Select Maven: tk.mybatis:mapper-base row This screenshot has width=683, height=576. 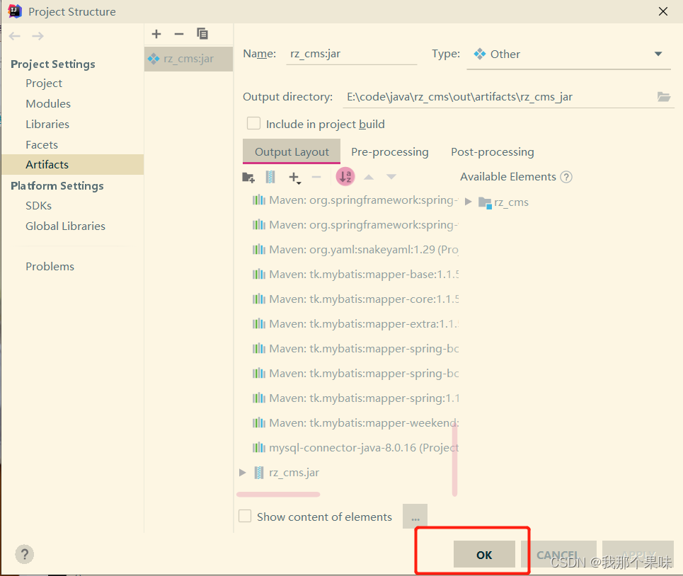[355, 275]
